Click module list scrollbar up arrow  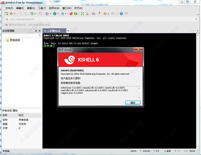(x=139, y=88)
